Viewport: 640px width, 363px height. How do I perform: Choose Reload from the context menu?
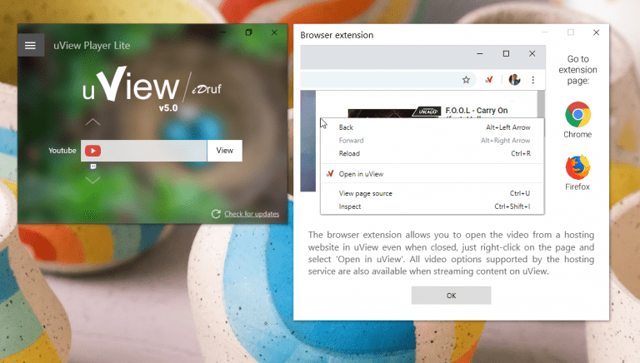point(349,154)
